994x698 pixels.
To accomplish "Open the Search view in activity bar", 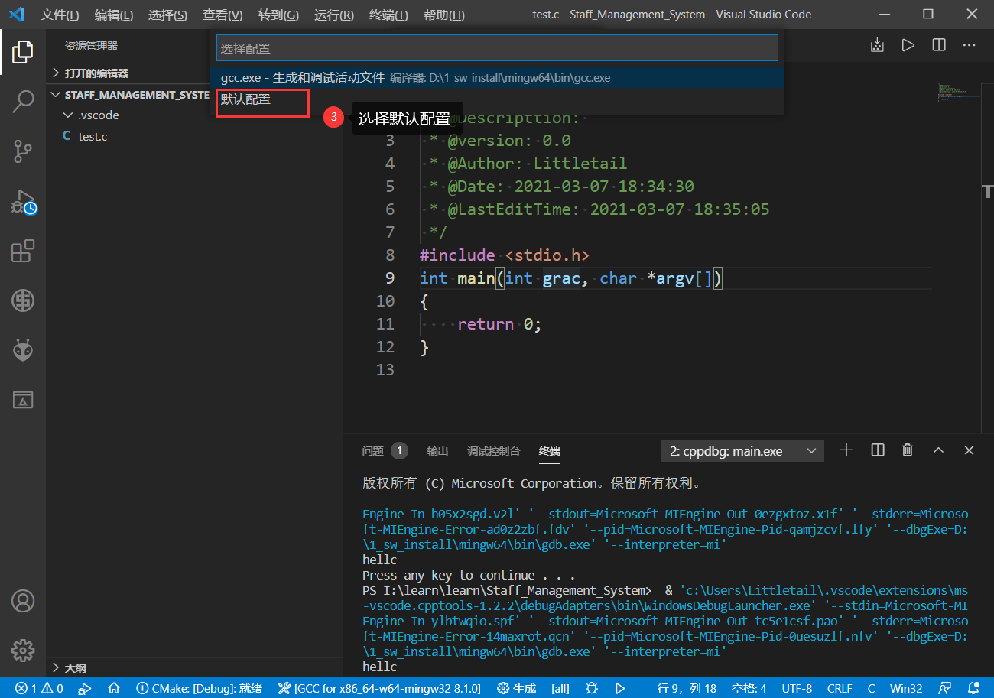I will pyautogui.click(x=23, y=102).
